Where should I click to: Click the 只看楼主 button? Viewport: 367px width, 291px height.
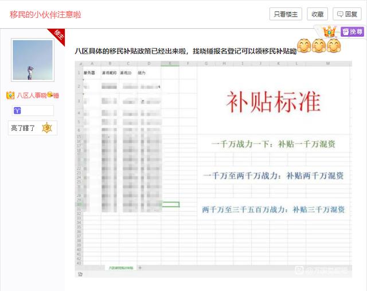[x=286, y=14]
